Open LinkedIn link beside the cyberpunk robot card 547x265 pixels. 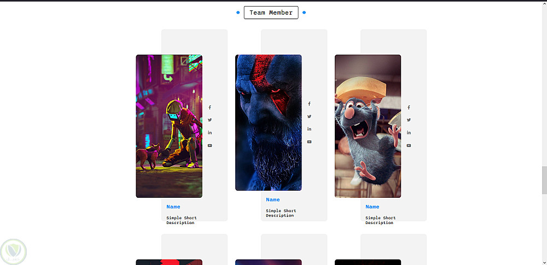pos(210,132)
